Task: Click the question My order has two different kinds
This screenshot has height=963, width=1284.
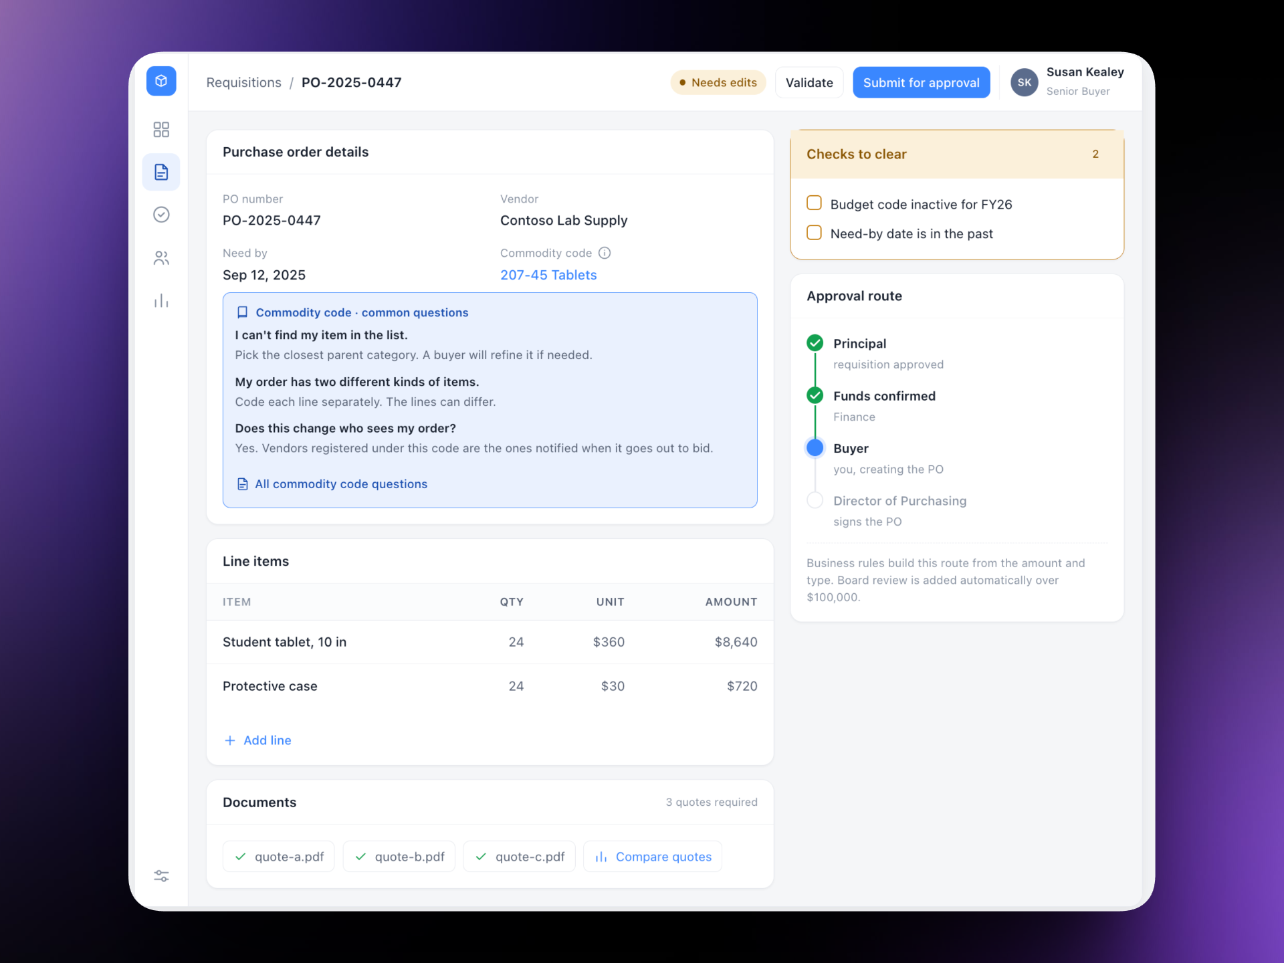Action: click(x=356, y=382)
